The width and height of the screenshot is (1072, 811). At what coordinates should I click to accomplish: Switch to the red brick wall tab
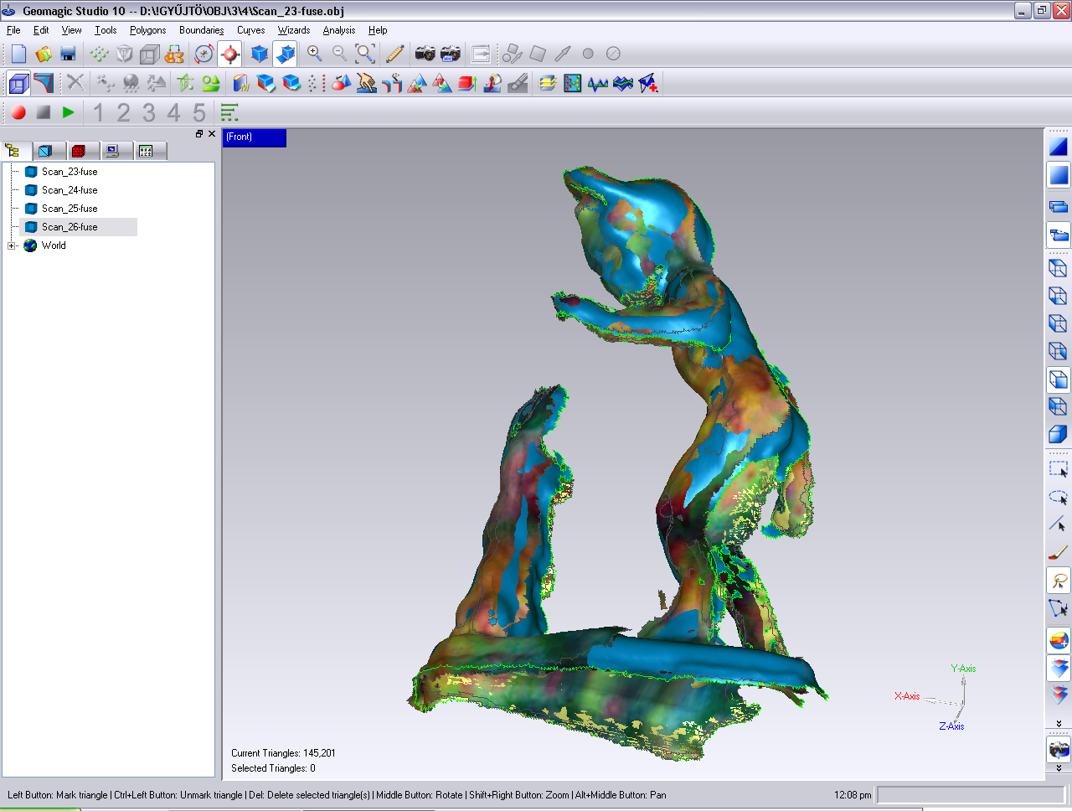pos(79,151)
